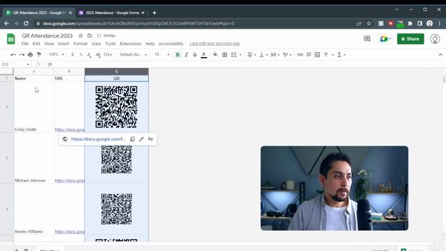Viewport: 446px width, 251px height.
Task: Click the Redo arrow in toolbar
Action: pyautogui.click(x=22, y=54)
